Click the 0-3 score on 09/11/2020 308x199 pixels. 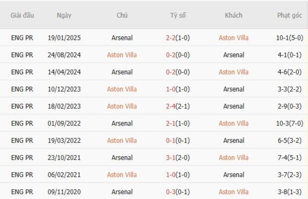(x=171, y=191)
